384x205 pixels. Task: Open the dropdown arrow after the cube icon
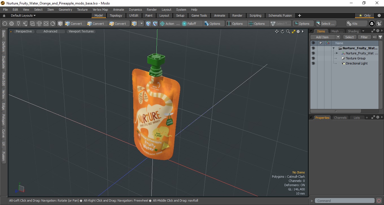coord(141,24)
